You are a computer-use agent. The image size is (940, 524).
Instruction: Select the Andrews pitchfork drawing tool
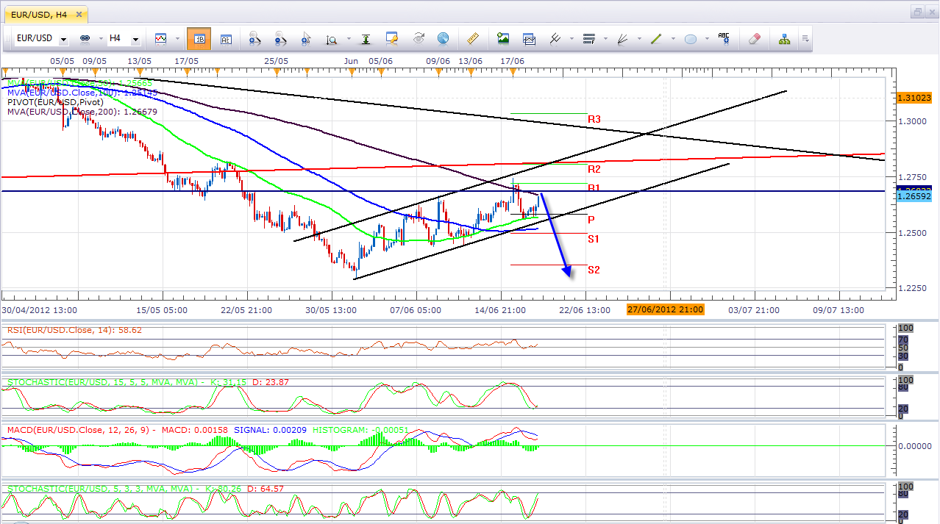click(555, 38)
